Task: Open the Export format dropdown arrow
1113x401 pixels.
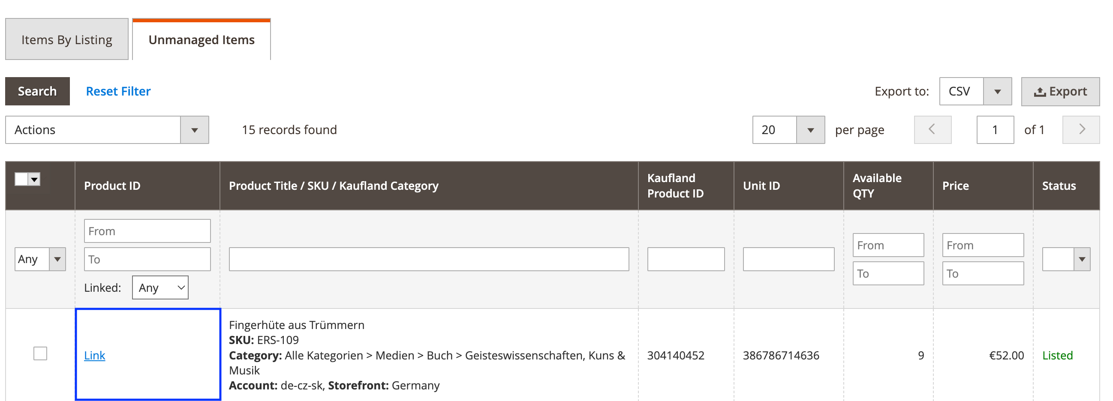Action: [997, 92]
